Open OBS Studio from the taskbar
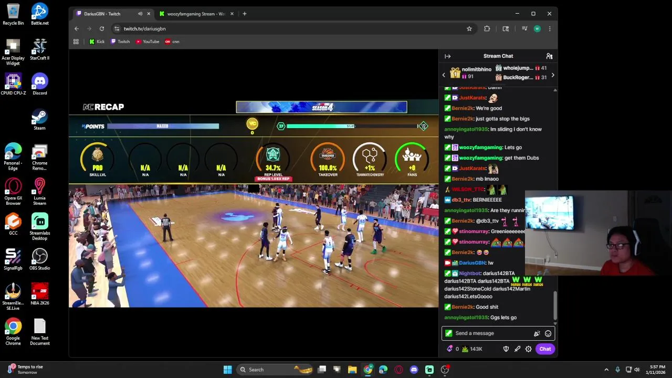Image resolution: width=672 pixels, height=378 pixels. point(445,370)
